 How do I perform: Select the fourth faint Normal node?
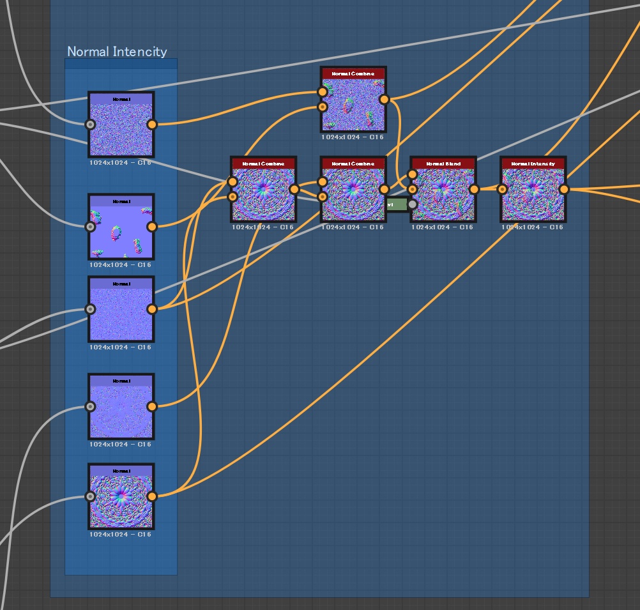[121, 406]
